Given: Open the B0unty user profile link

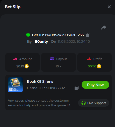Looking at the screenshot, I should coord(41,41).
